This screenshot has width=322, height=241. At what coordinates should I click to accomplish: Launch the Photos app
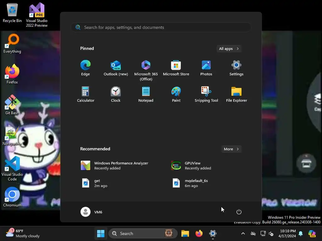(x=206, y=68)
